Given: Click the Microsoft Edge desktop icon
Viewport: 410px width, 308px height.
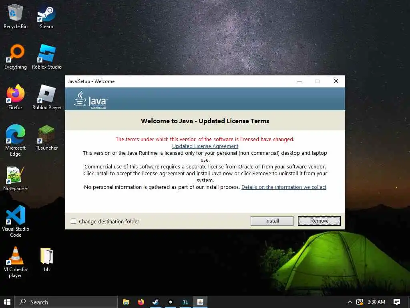Looking at the screenshot, I should [16, 140].
